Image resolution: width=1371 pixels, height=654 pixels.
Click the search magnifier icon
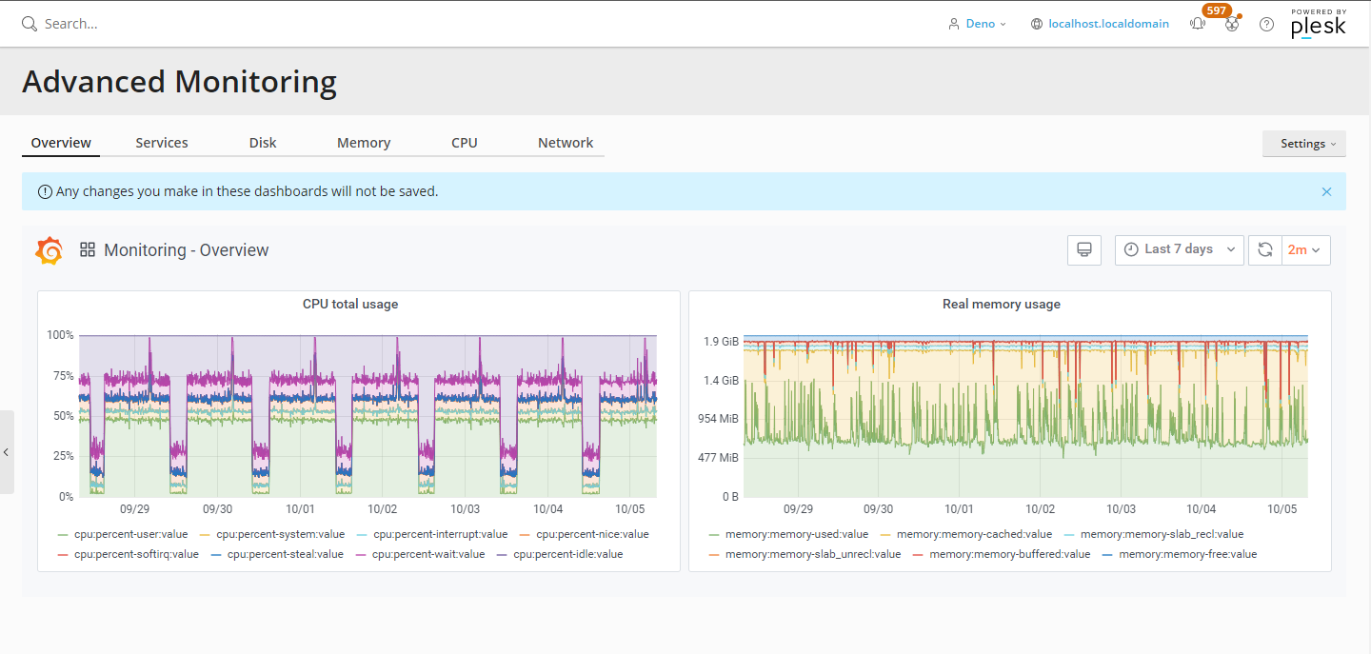pos(30,24)
